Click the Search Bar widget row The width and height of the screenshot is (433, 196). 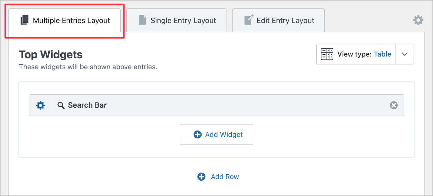coord(189,105)
